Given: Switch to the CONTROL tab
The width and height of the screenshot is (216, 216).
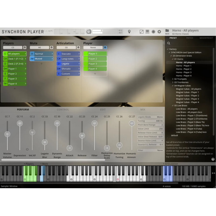Looking at the screenshot, I should point(63,110).
